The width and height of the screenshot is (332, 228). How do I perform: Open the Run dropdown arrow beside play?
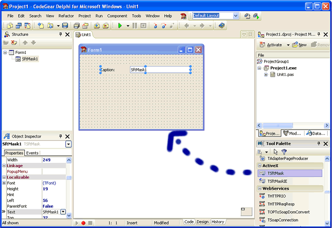pos(128,26)
